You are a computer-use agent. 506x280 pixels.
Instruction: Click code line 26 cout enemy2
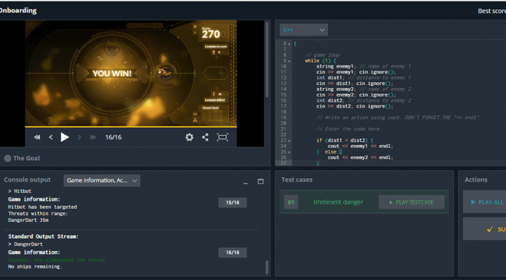[360, 158]
